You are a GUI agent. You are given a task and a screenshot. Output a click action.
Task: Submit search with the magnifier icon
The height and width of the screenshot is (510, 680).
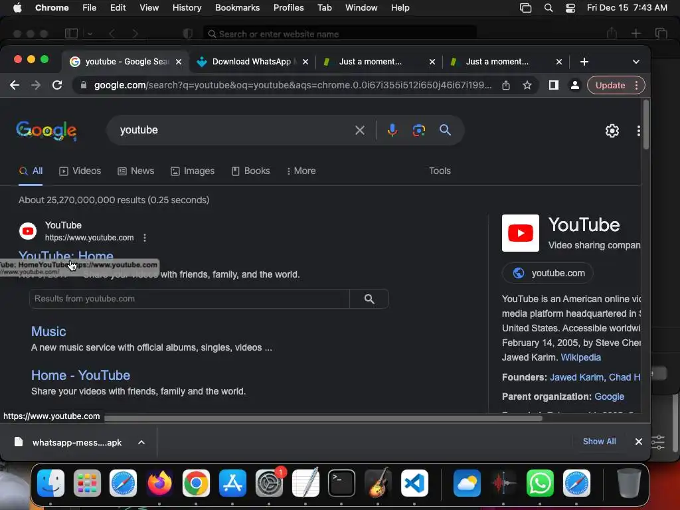click(x=445, y=129)
